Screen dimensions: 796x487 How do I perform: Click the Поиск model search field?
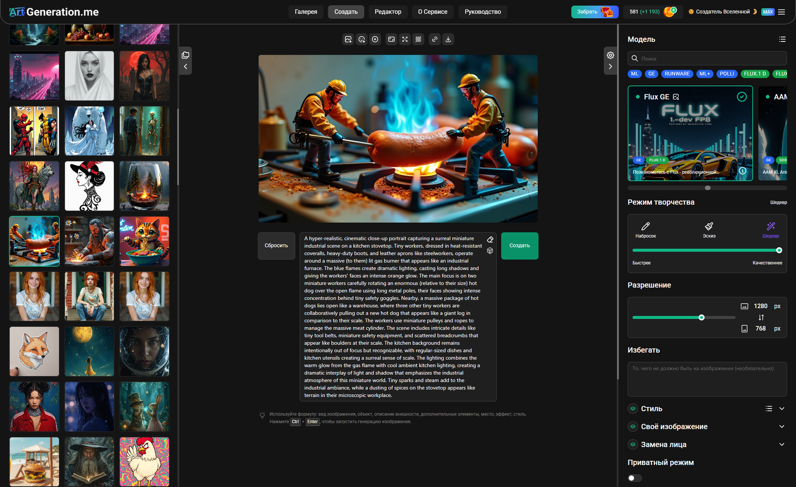707,58
